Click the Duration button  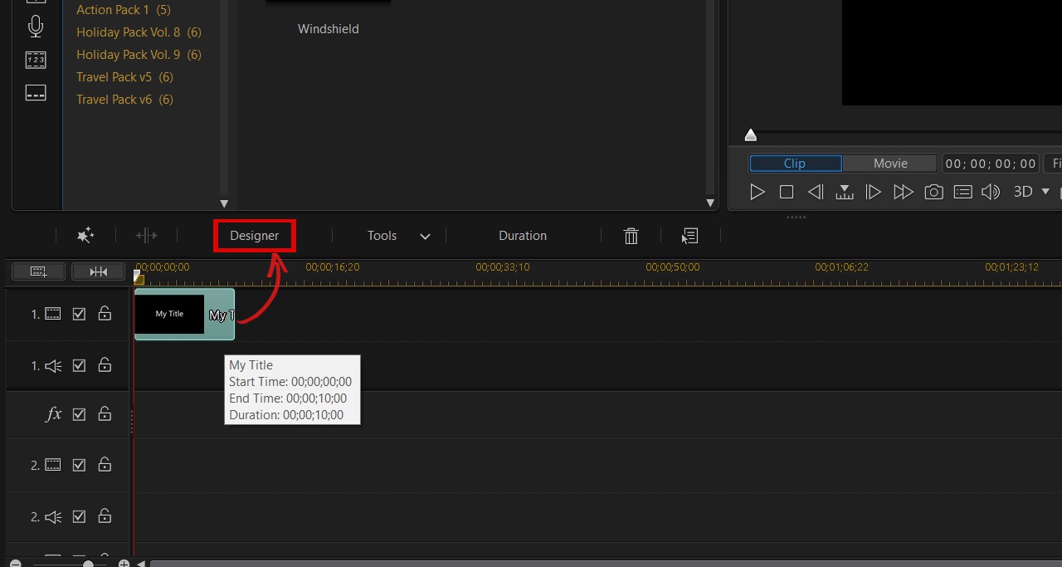pos(523,236)
